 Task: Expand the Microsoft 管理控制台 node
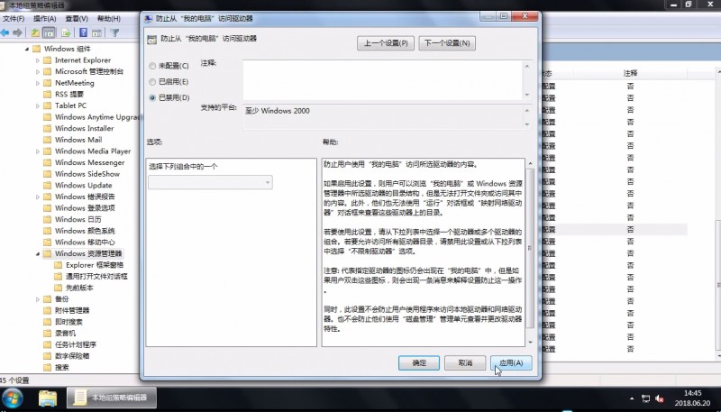[38, 72]
